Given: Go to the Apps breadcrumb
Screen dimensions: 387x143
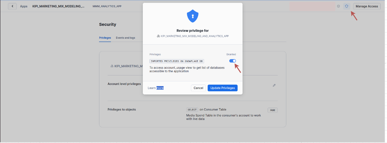Looking at the screenshot, I should [24, 6].
